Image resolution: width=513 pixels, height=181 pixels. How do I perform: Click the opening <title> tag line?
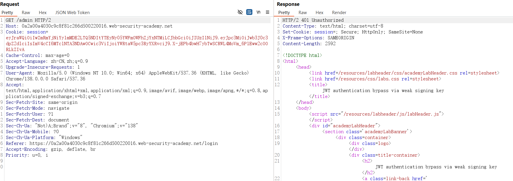click(318, 85)
